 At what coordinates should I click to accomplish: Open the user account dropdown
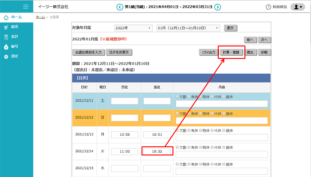pyautogui.click(x=298, y=7)
